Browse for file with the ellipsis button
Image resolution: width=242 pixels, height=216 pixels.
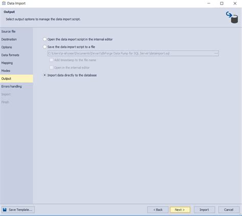(216, 54)
